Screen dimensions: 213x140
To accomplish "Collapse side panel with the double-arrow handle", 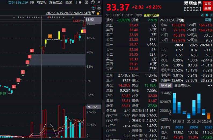I will tap(103, 113).
